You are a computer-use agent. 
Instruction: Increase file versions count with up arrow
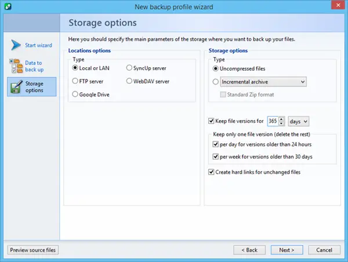pyautogui.click(x=281, y=119)
